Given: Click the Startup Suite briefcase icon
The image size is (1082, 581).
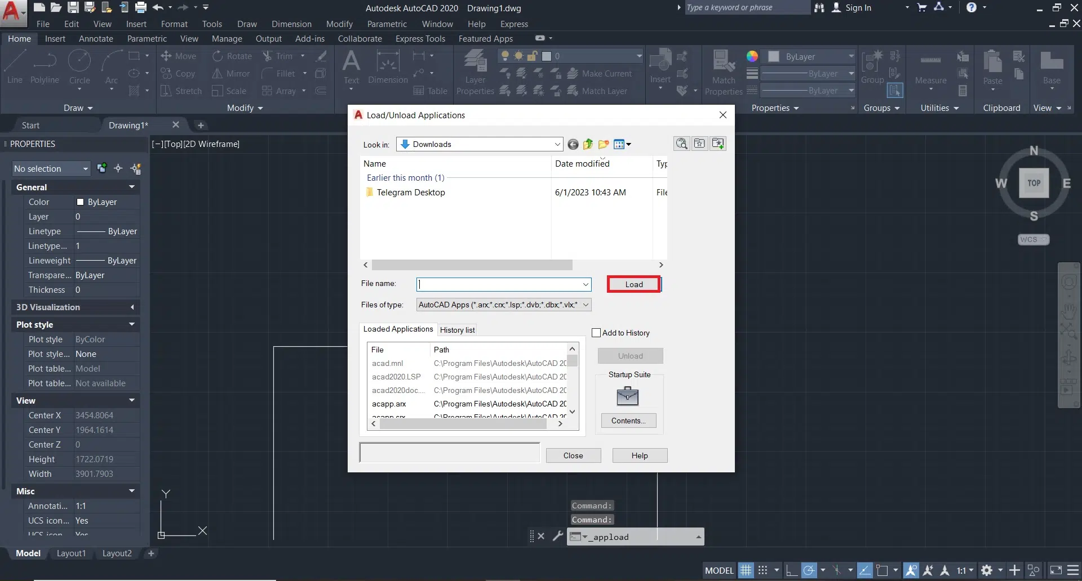Looking at the screenshot, I should (627, 397).
